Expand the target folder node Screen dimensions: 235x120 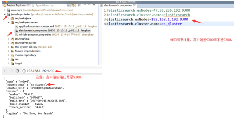click(x=9, y=63)
